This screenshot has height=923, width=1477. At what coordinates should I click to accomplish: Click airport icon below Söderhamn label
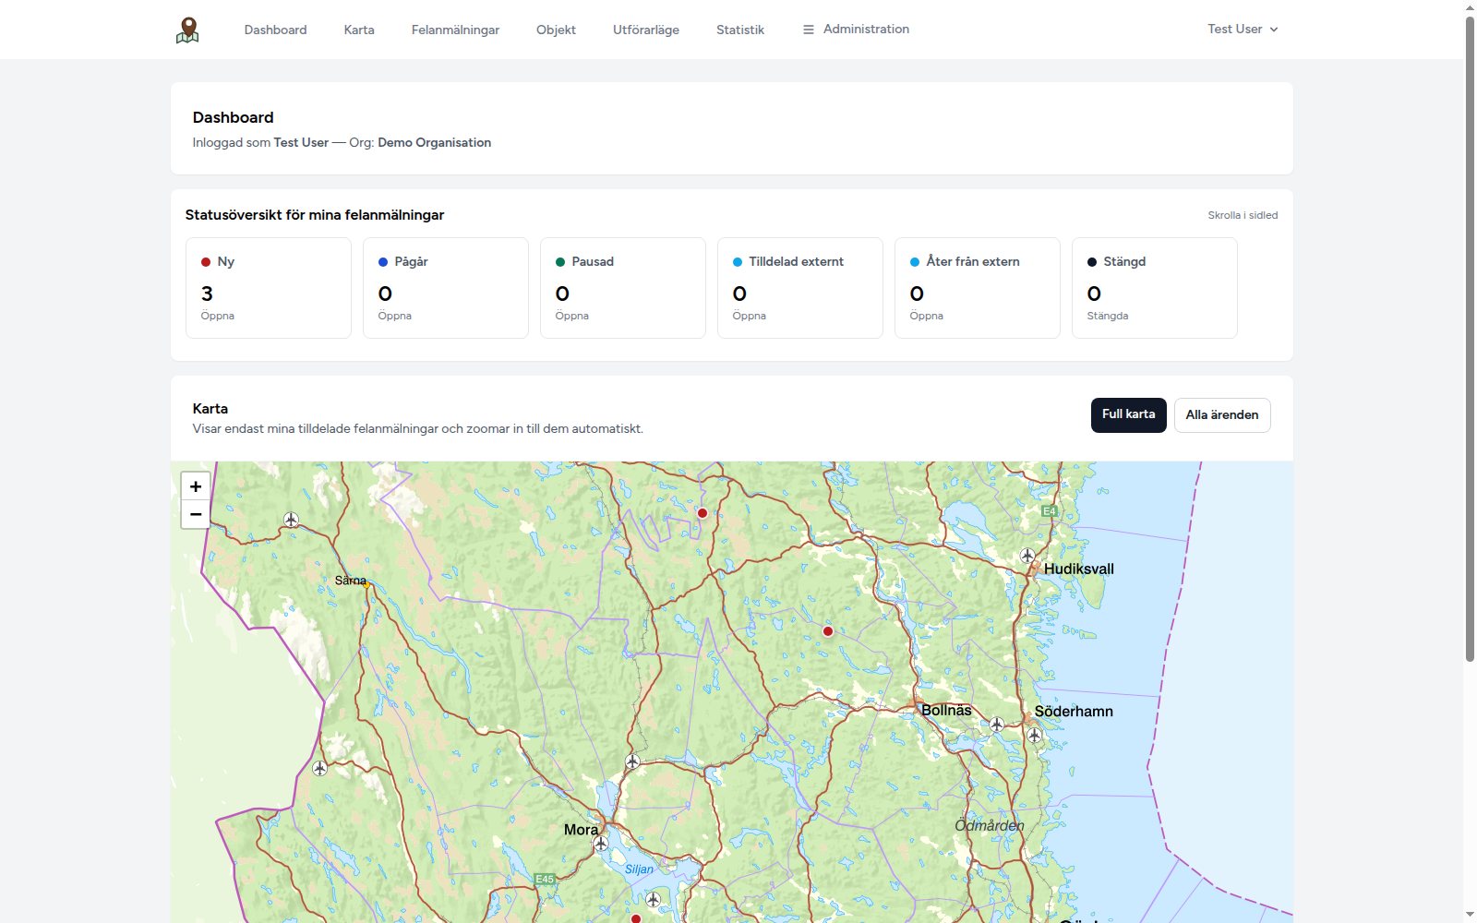pyautogui.click(x=1035, y=735)
